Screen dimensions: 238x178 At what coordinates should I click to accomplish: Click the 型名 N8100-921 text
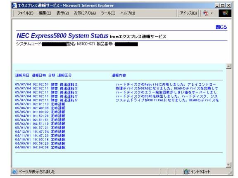point(81,44)
